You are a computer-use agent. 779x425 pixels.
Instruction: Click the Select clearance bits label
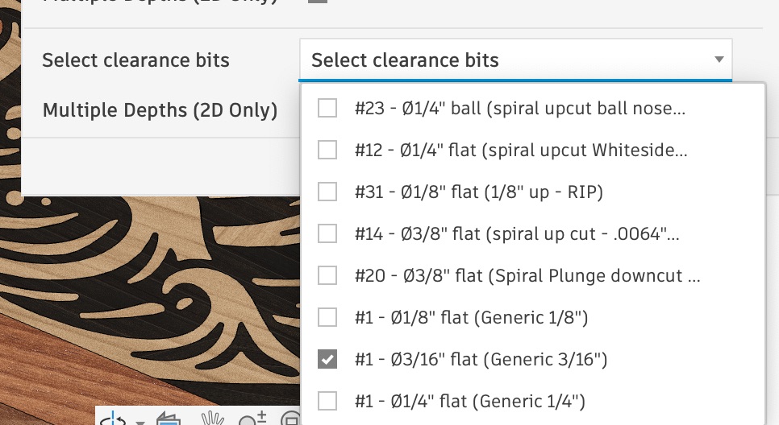tap(135, 60)
